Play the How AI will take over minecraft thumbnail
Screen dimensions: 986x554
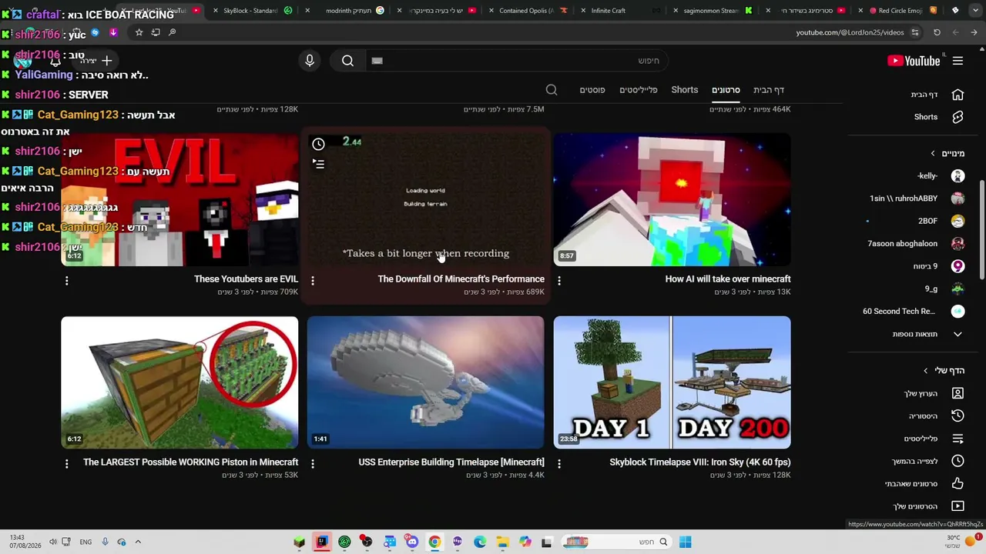coord(672,199)
